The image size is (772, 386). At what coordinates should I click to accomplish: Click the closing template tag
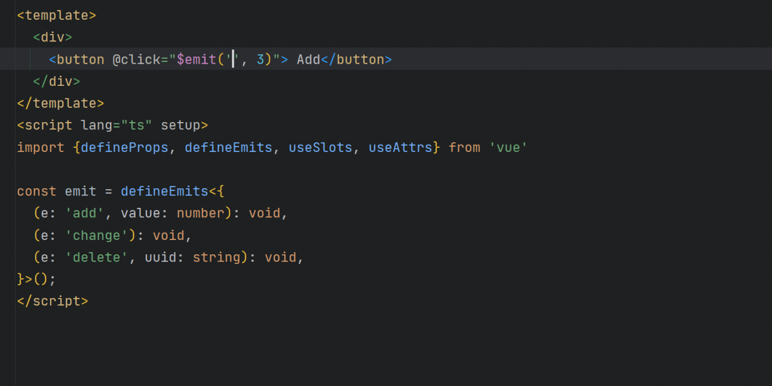pyautogui.click(x=60, y=103)
